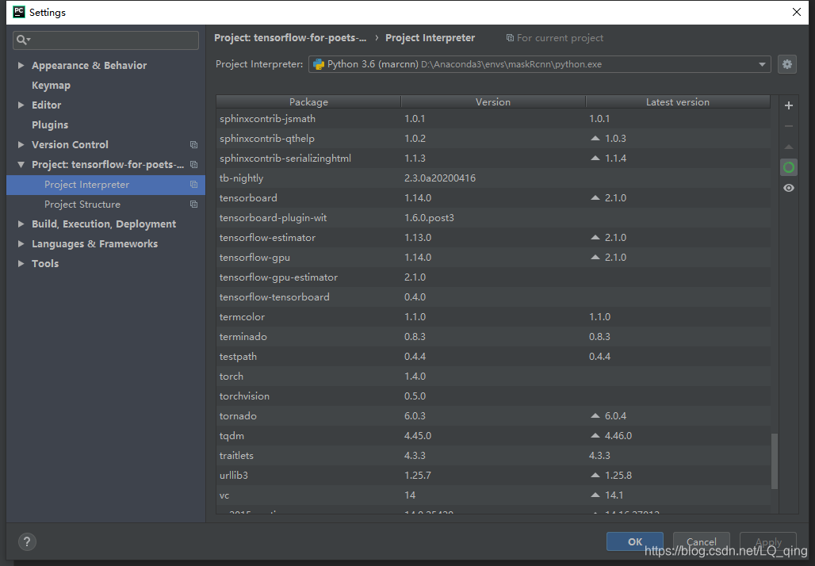Viewport: 815px width, 566px height.
Task: Select the traitlets package row
Action: click(x=493, y=455)
